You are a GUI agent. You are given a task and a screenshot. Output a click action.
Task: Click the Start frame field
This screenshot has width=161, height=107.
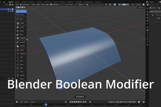[123, 102]
